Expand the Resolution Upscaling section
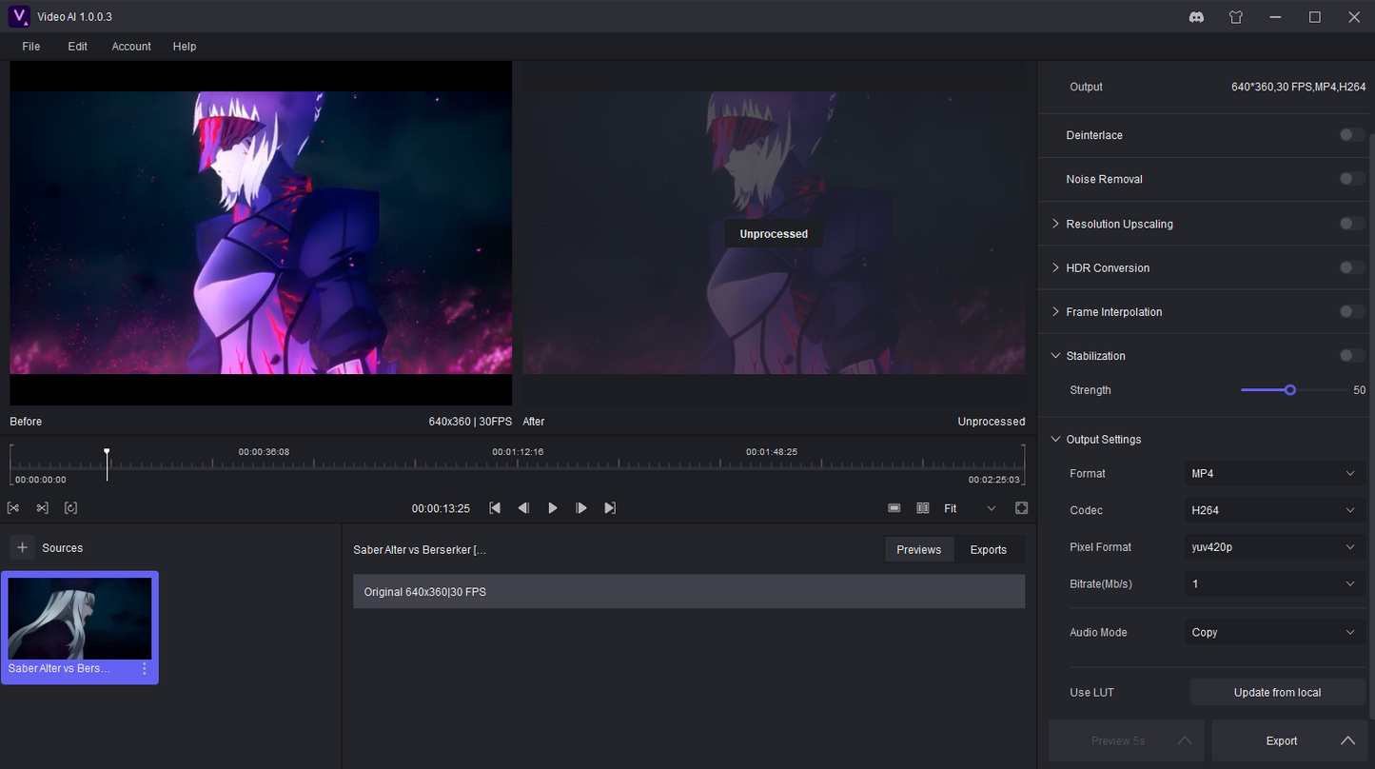Screen dimensions: 1375x769 click(1055, 224)
